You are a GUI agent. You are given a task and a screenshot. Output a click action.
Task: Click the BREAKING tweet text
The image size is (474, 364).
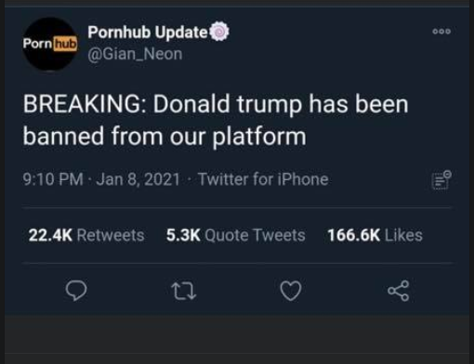click(216, 120)
